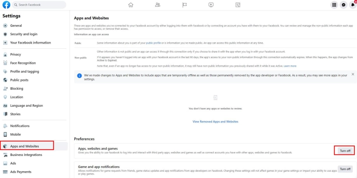
Task: Open the Watch video icon
Action: [211, 5]
